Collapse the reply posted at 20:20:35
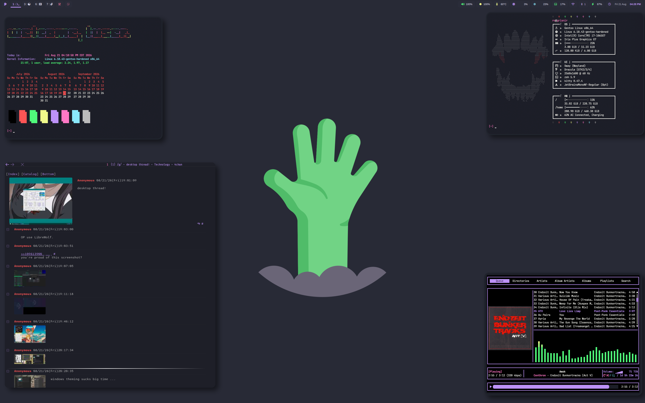 point(8,371)
